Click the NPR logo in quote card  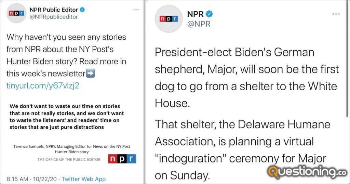click(122, 159)
